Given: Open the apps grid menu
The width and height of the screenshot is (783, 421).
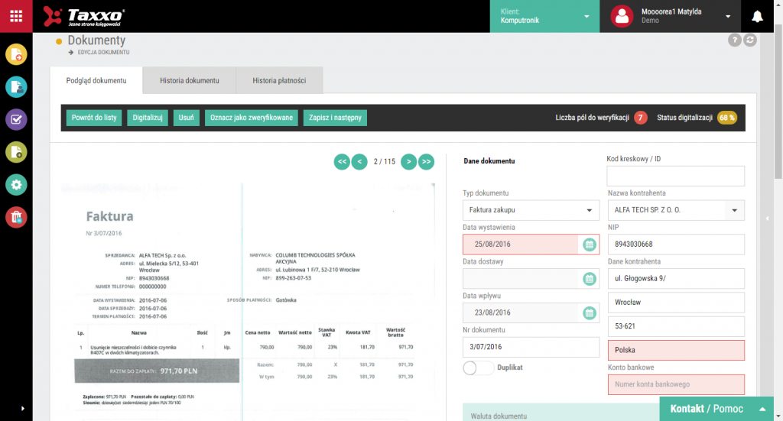Looking at the screenshot, I should point(16,16).
